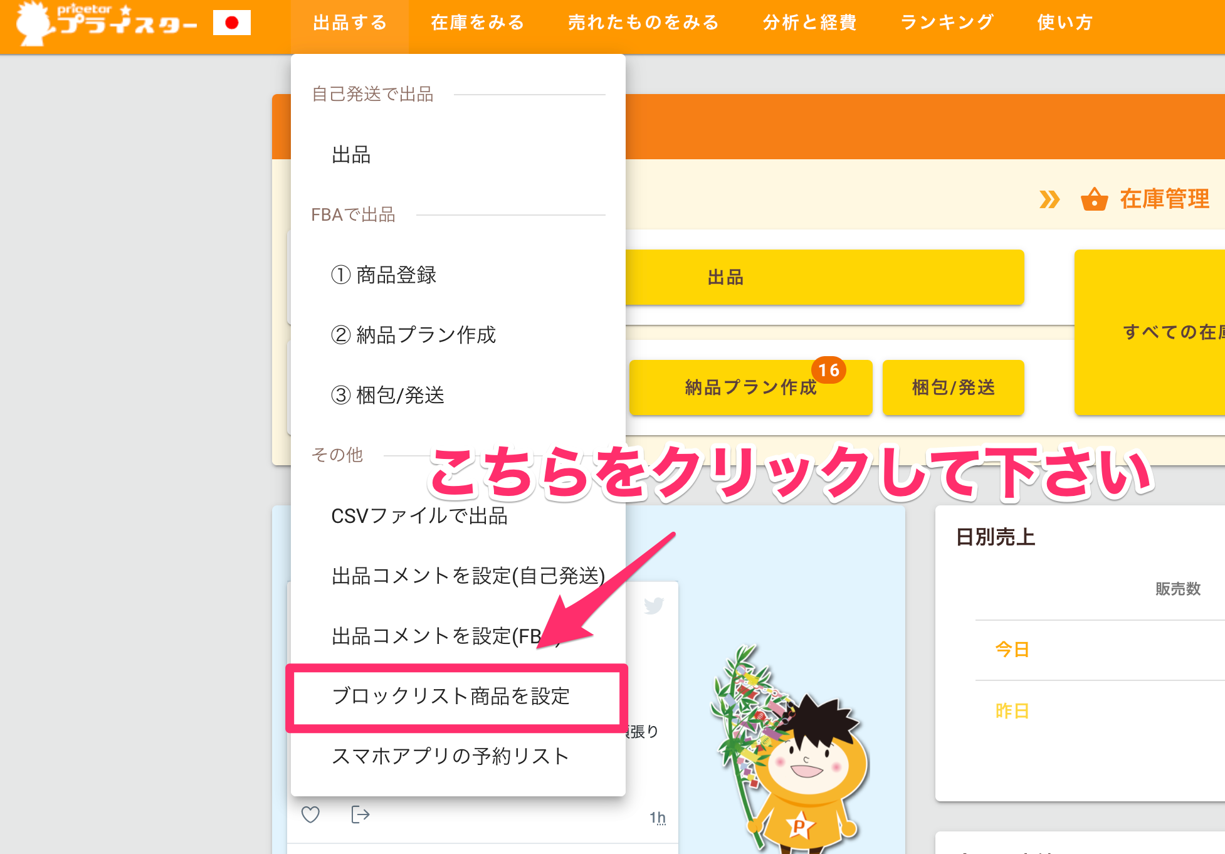Viewport: 1225px width, 854px height.
Task: Open スマホアプリの予約リスト menu item
Action: 450,756
